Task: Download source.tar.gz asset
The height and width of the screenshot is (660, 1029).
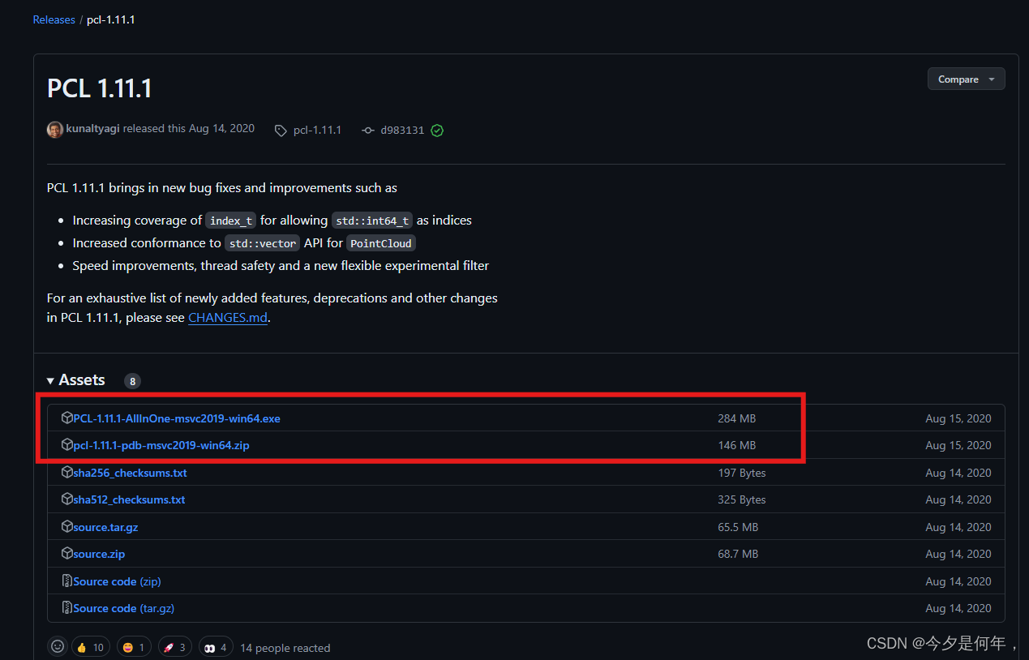Action: tap(105, 527)
